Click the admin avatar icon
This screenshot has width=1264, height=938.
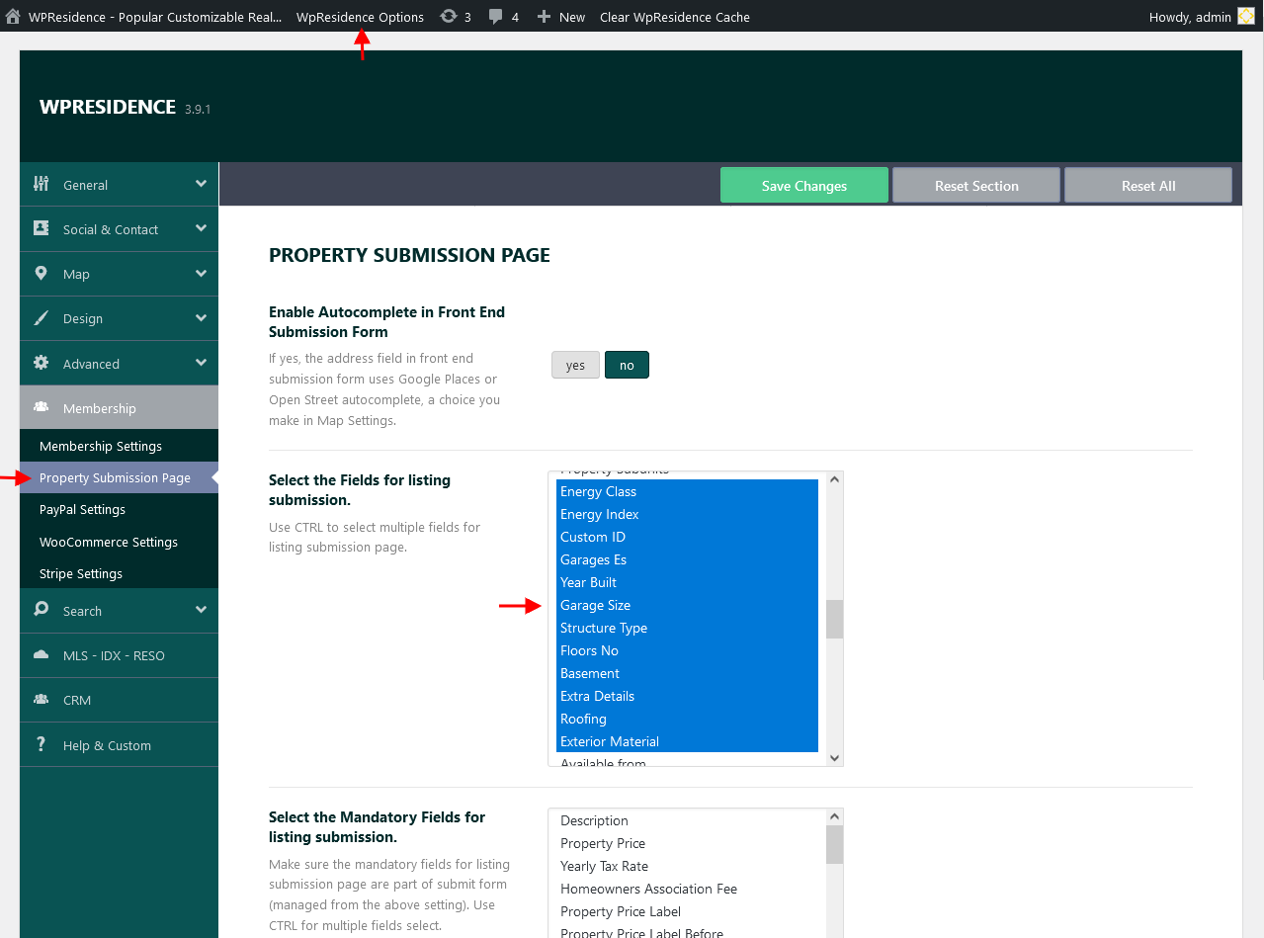pos(1246,17)
